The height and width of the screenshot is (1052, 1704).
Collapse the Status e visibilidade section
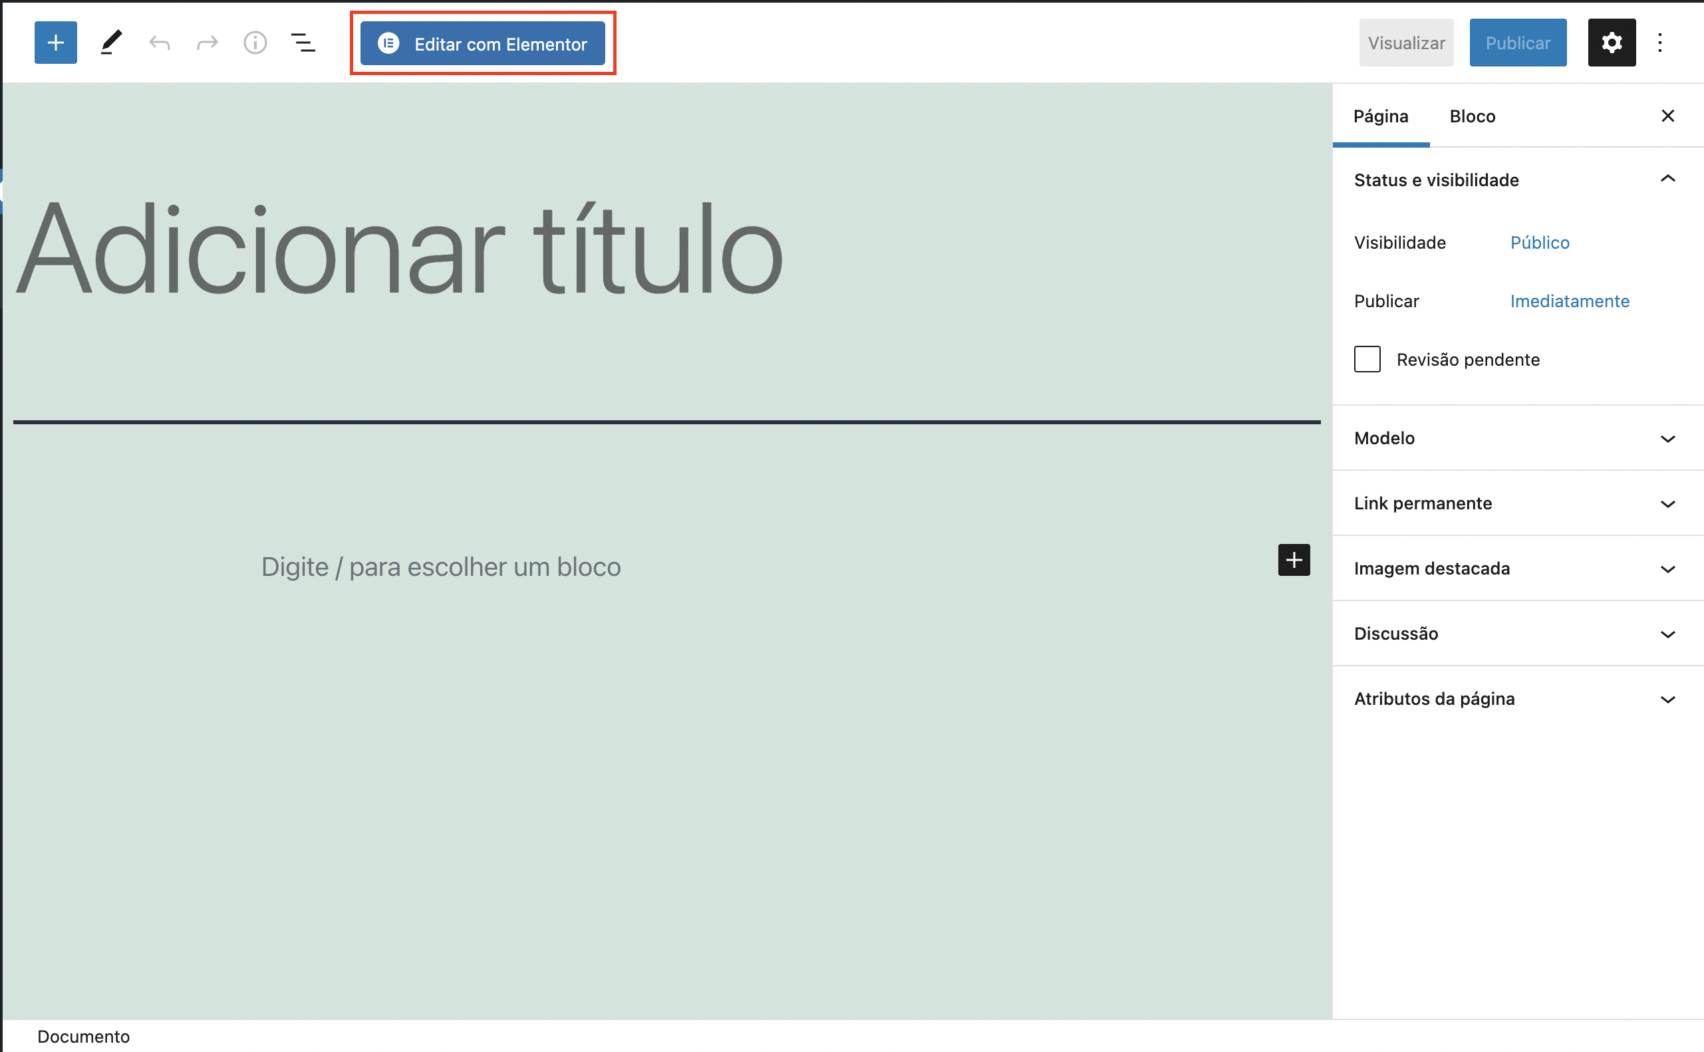1518,180
